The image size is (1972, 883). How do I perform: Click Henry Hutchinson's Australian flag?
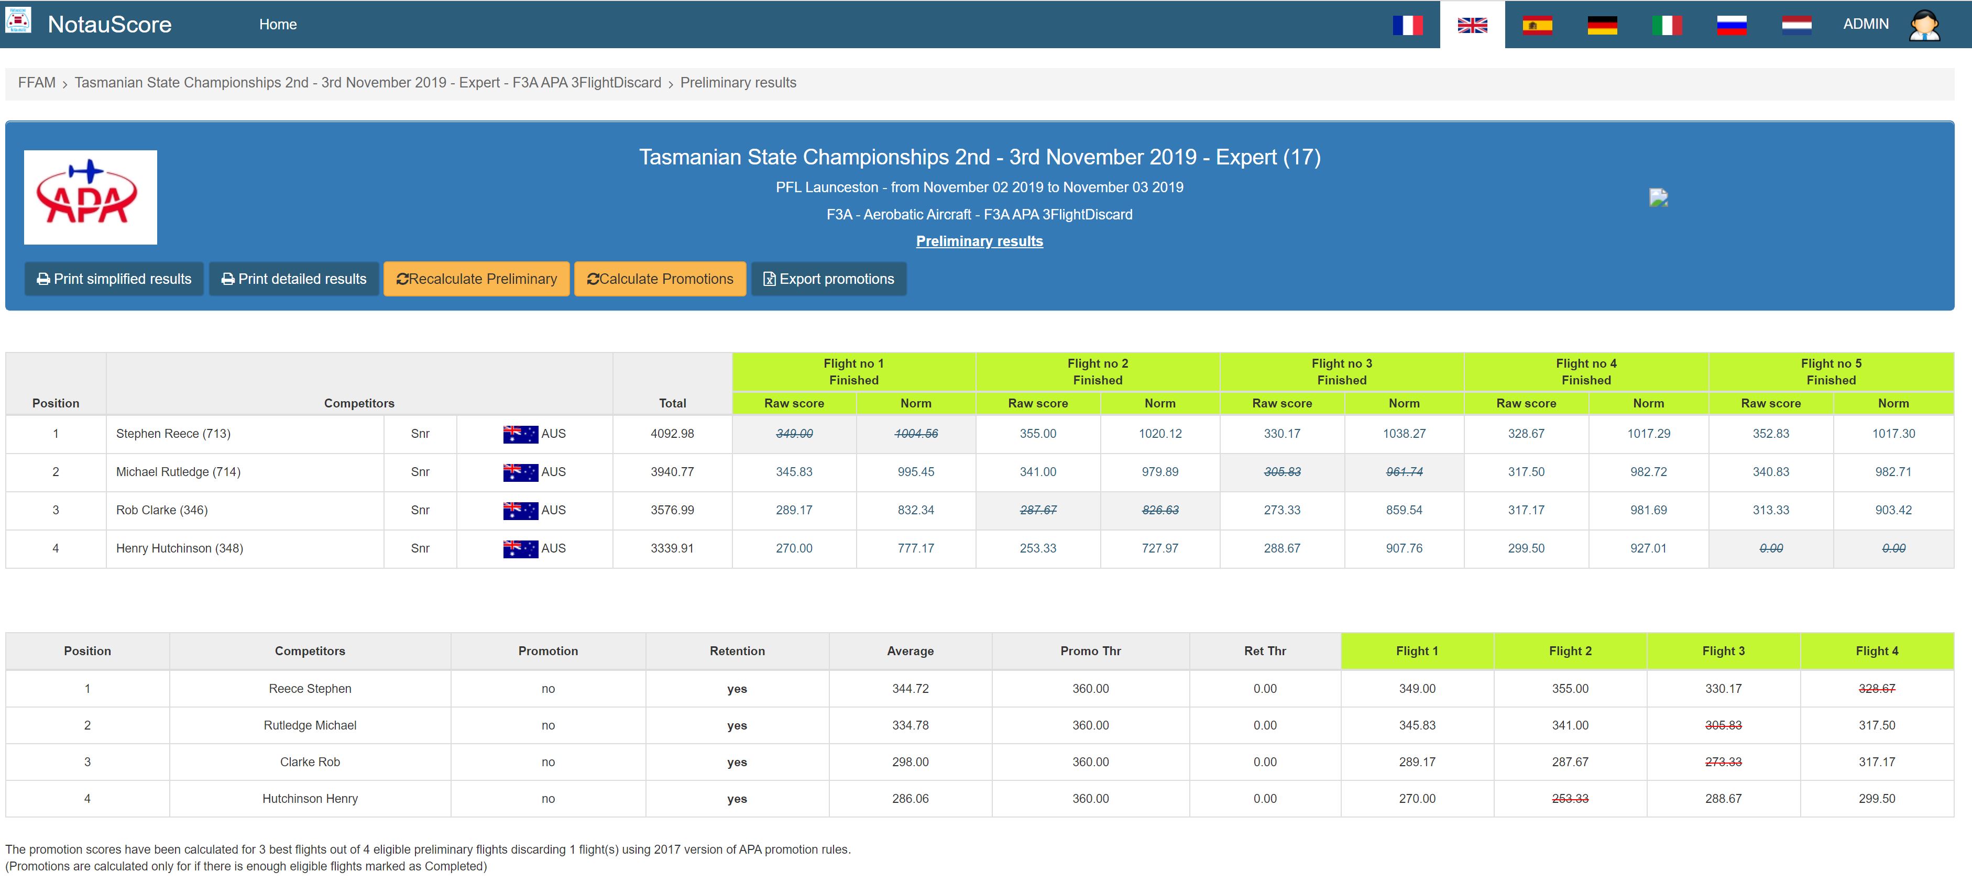(521, 549)
